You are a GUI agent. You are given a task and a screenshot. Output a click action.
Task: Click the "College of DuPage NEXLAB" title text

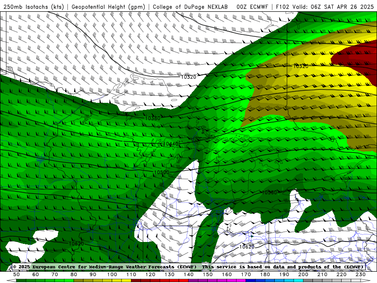coord(190,7)
